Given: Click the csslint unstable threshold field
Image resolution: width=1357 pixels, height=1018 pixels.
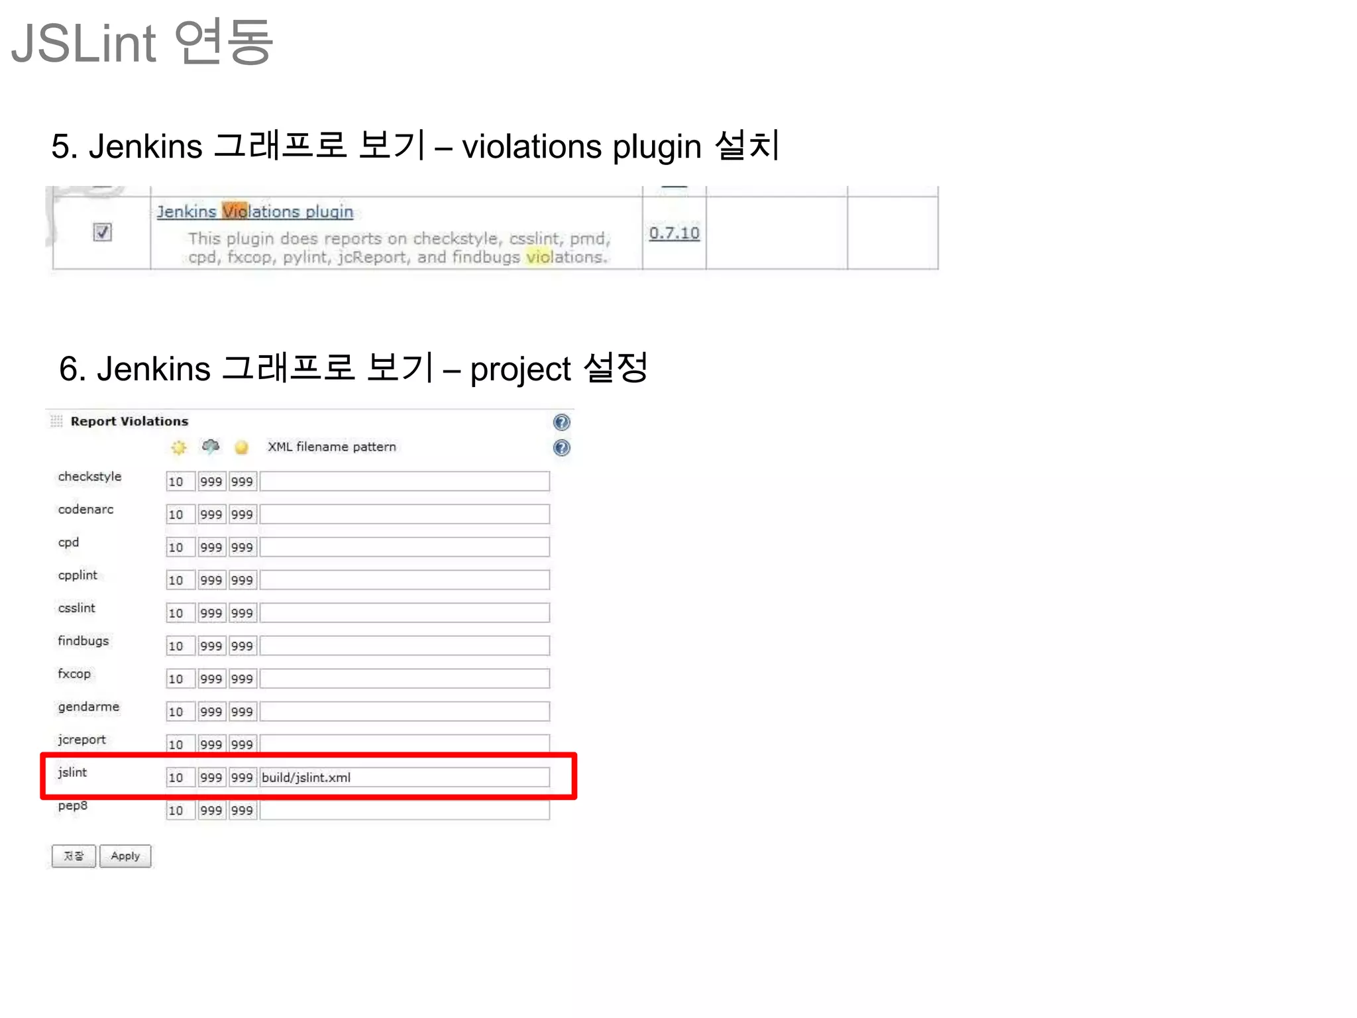Looking at the screenshot, I should [x=242, y=613].
